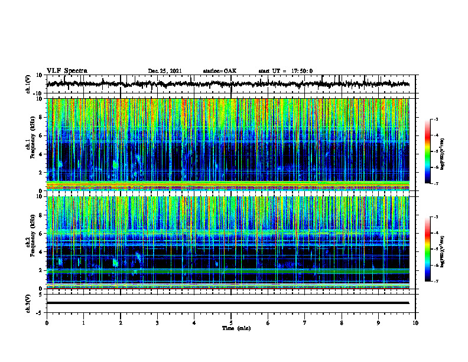Click time axis tick label "1"
The width and height of the screenshot is (468, 362).
tap(83, 323)
